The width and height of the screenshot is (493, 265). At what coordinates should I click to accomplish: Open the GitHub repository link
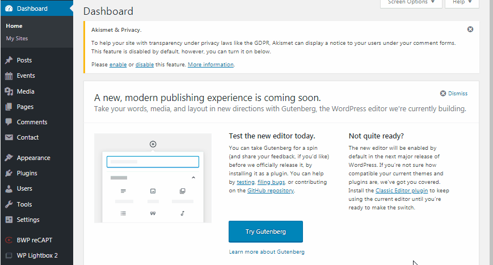271,191
